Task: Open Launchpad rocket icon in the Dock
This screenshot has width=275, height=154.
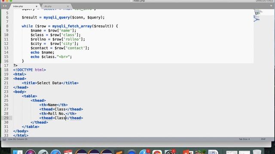Action: click(43, 152)
